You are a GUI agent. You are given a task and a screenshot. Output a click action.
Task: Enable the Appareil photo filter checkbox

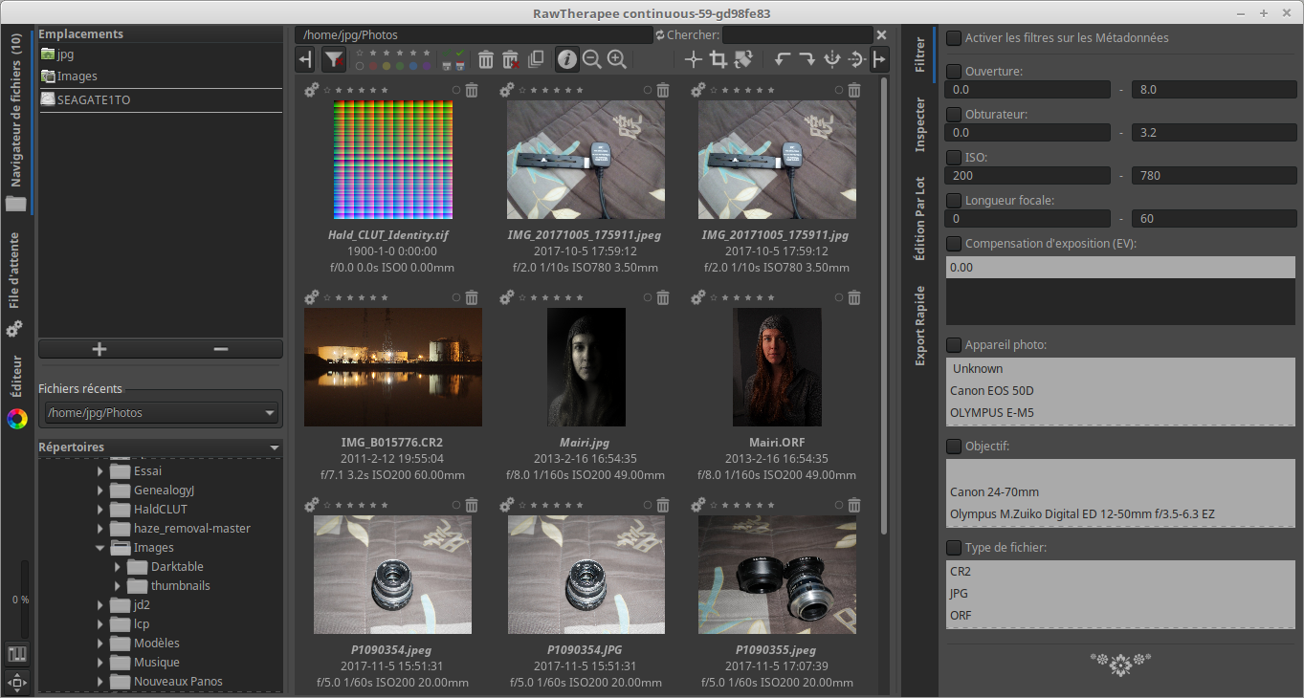pyautogui.click(x=954, y=345)
